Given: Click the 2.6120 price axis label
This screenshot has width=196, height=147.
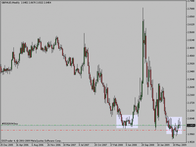Looking at the screenshot, I should pyautogui.click(x=191, y=24).
